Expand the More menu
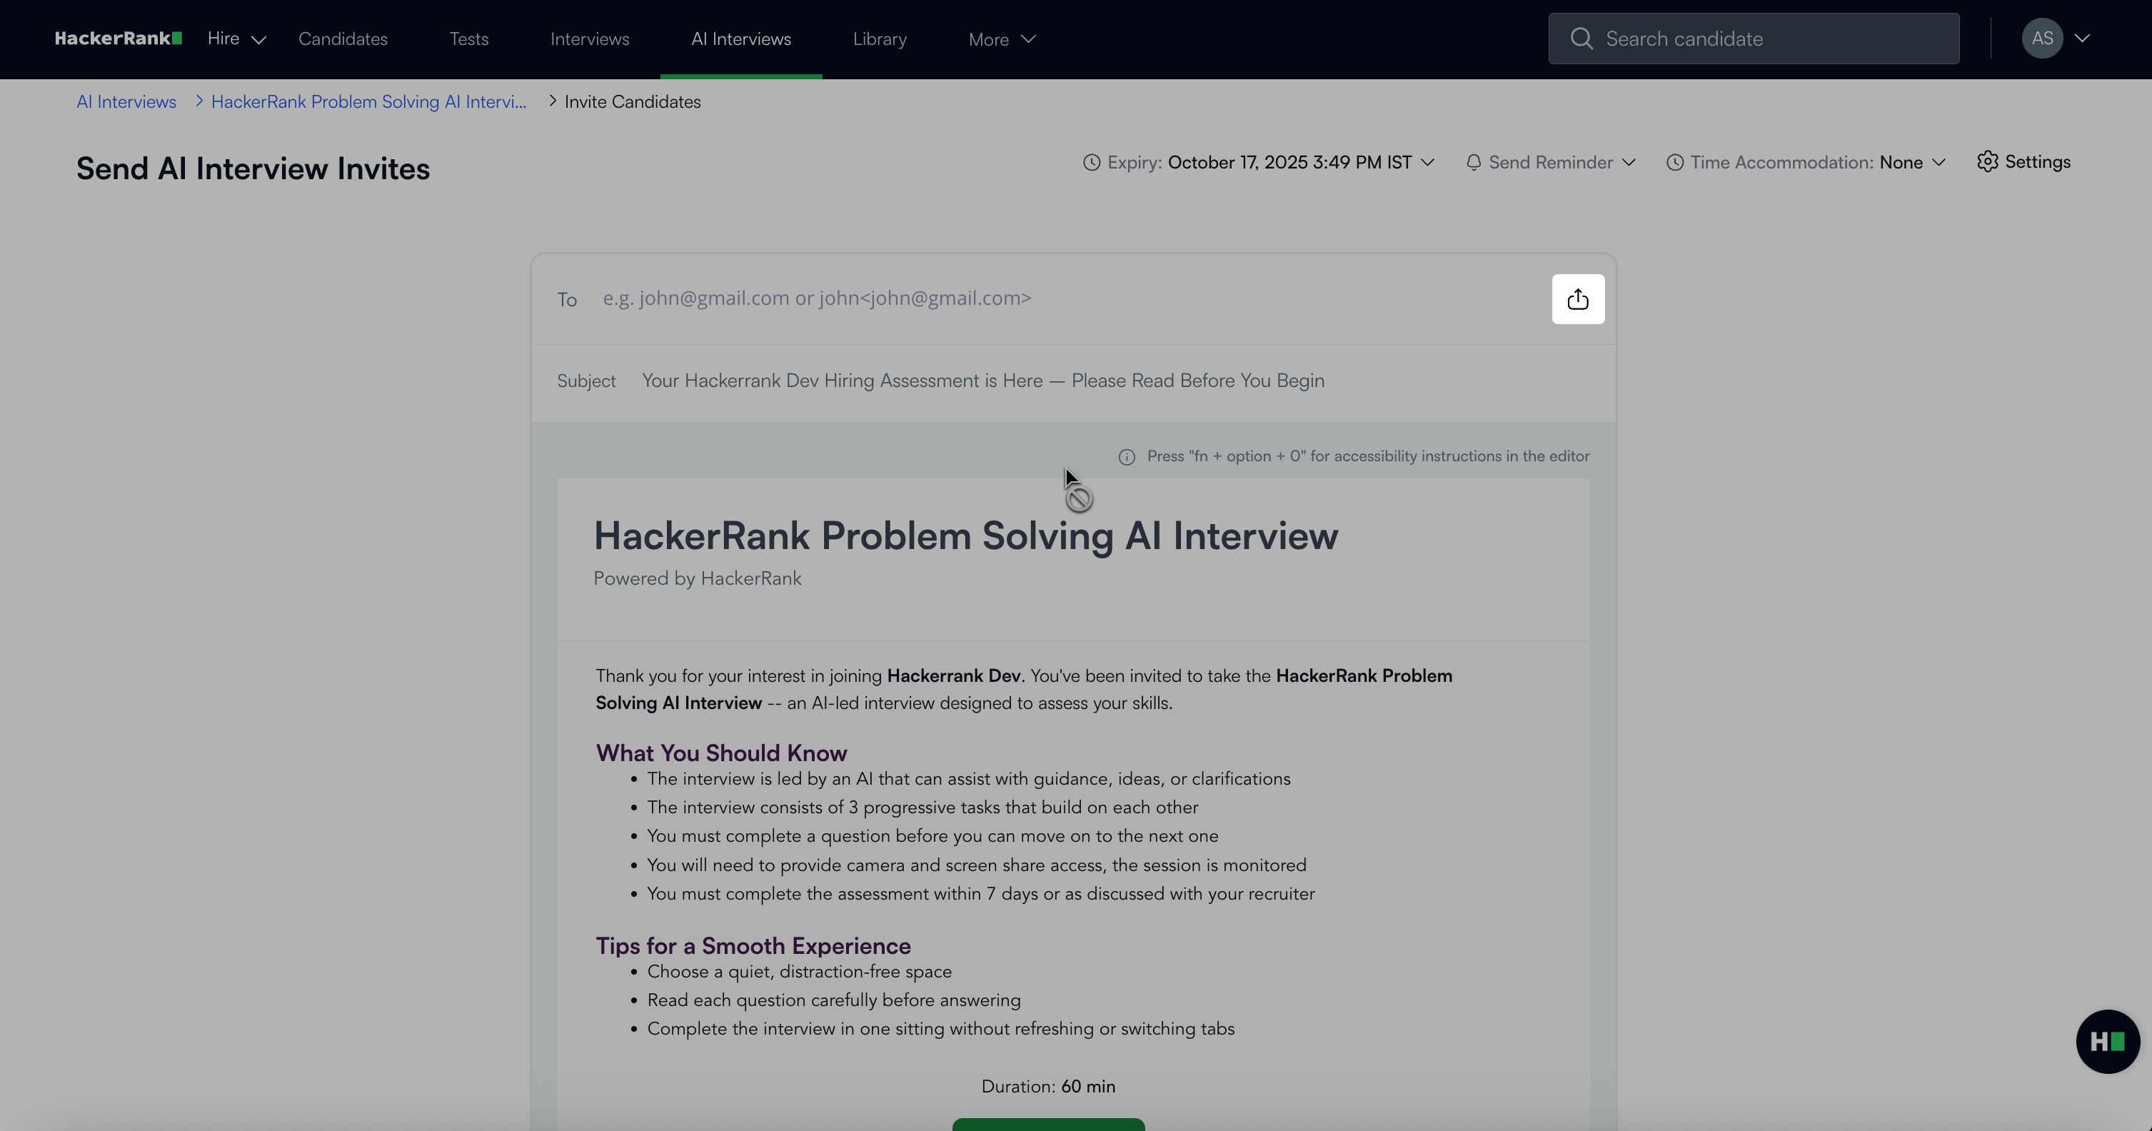This screenshot has width=2152, height=1131. [x=1002, y=39]
